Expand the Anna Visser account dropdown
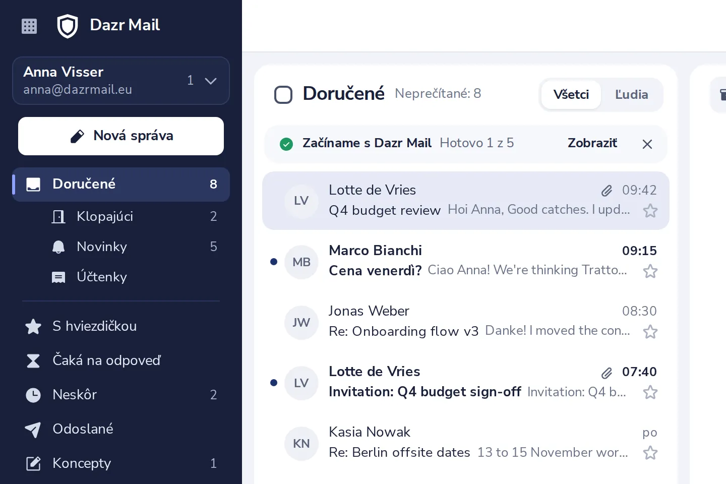 [x=211, y=81]
